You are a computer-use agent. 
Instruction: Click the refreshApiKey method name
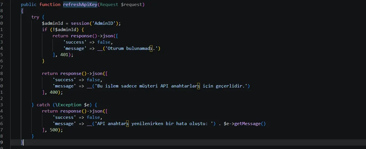click(80, 5)
